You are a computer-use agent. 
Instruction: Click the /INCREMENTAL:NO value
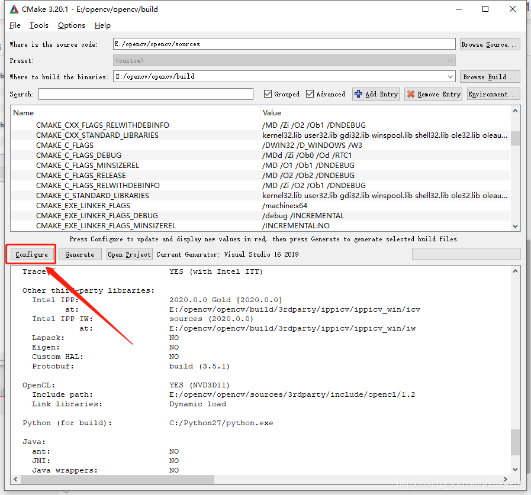pos(296,226)
